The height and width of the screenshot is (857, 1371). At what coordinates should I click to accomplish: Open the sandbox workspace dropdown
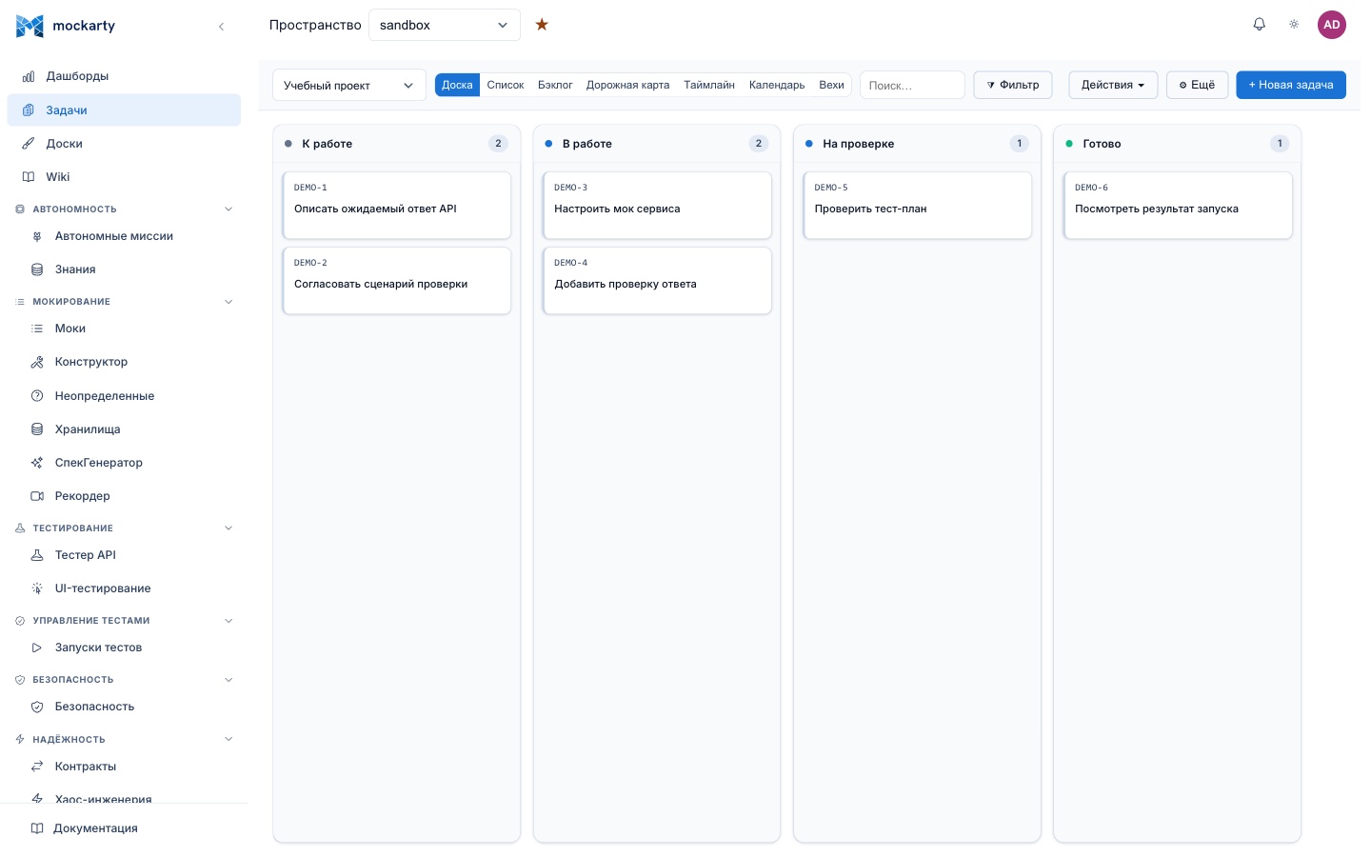[445, 25]
